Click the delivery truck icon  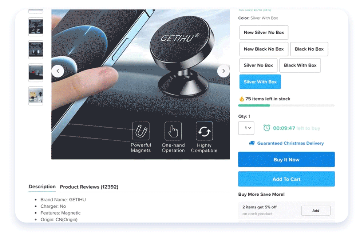(252, 143)
